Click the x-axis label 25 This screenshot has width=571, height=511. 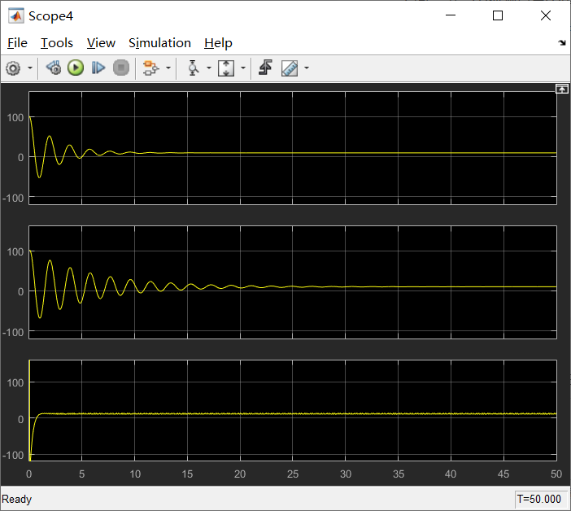click(293, 474)
